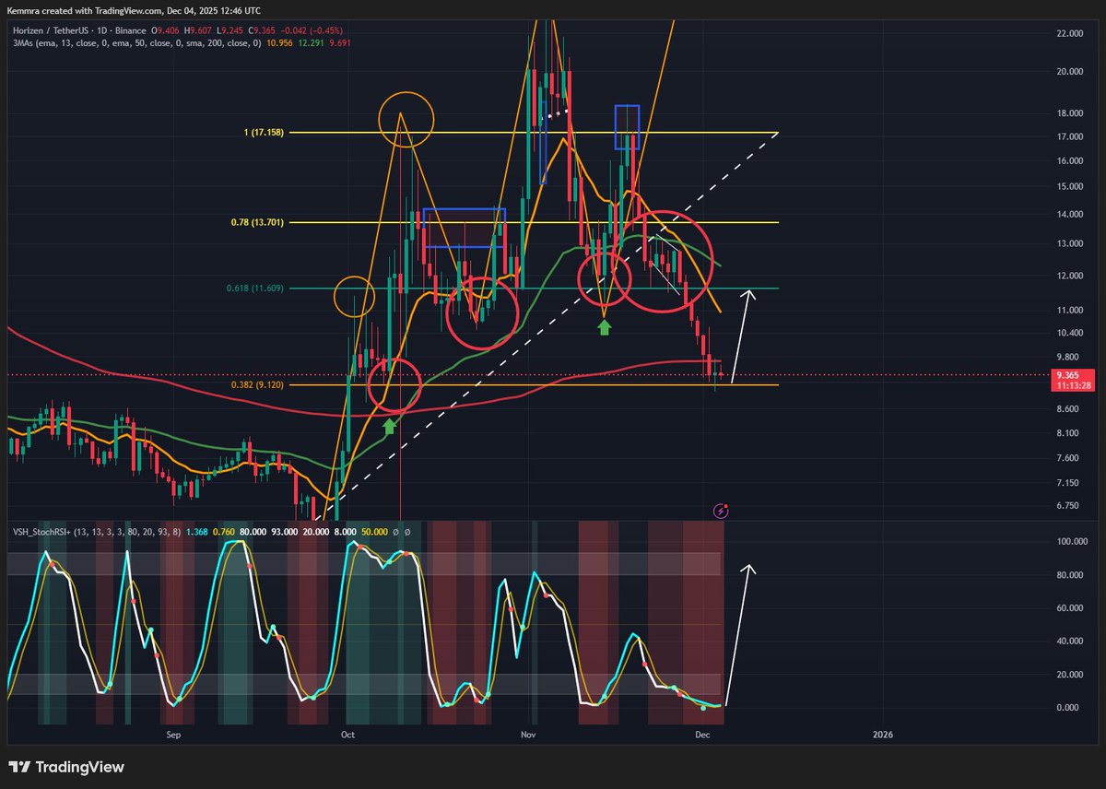Image resolution: width=1106 pixels, height=789 pixels.
Task: Click the 0.618 (11.609) Fibonacci label
Action: (x=255, y=289)
